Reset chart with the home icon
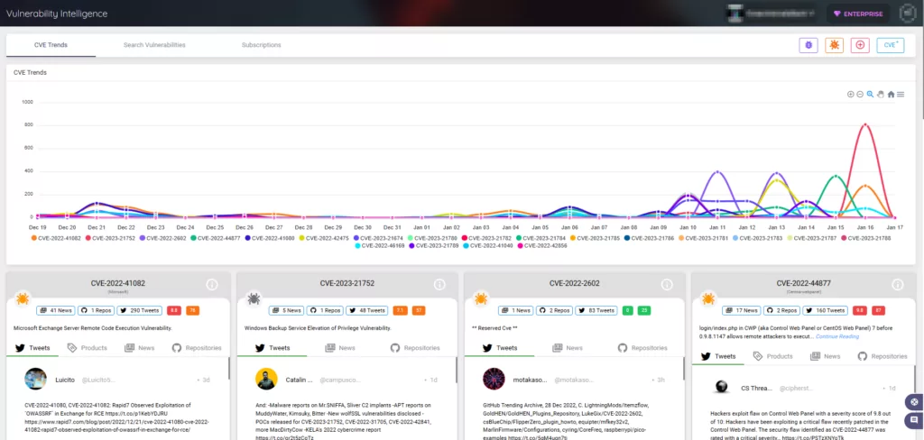924x440 pixels. click(891, 95)
